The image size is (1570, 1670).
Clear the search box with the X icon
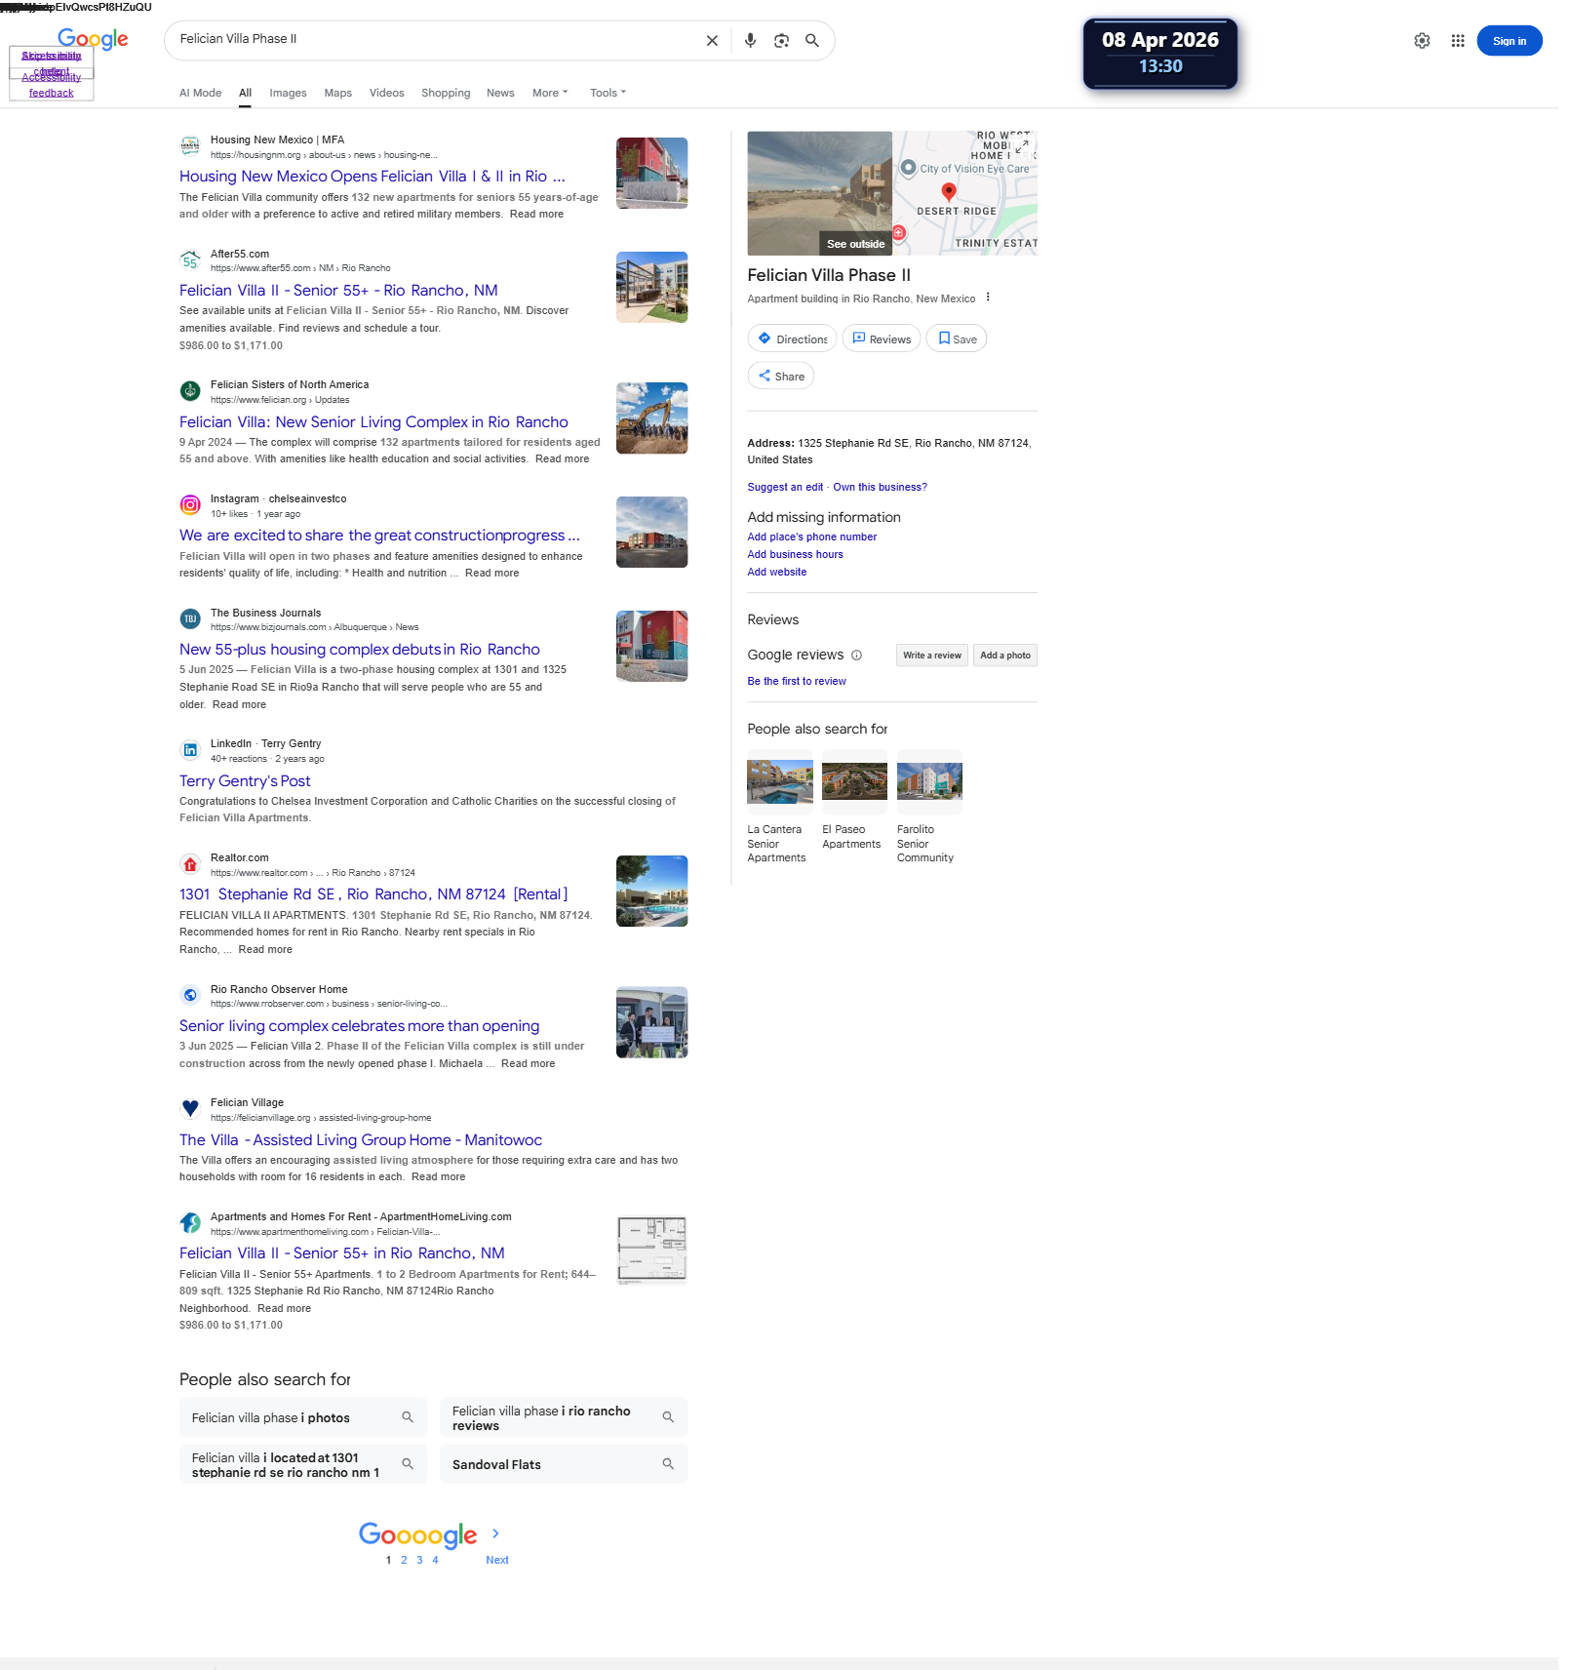click(x=712, y=41)
